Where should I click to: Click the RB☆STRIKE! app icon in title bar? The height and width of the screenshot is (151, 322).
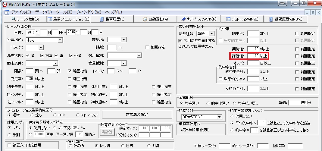tap(5, 4)
